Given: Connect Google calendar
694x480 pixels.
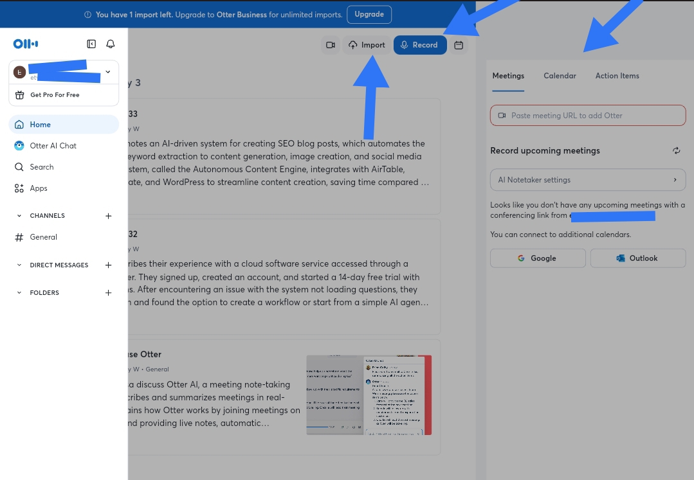Looking at the screenshot, I should click(538, 258).
